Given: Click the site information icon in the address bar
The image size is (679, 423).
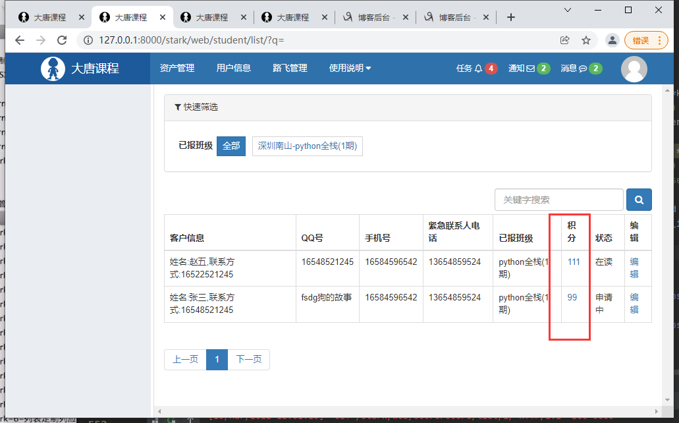Looking at the screenshot, I should tap(88, 40).
